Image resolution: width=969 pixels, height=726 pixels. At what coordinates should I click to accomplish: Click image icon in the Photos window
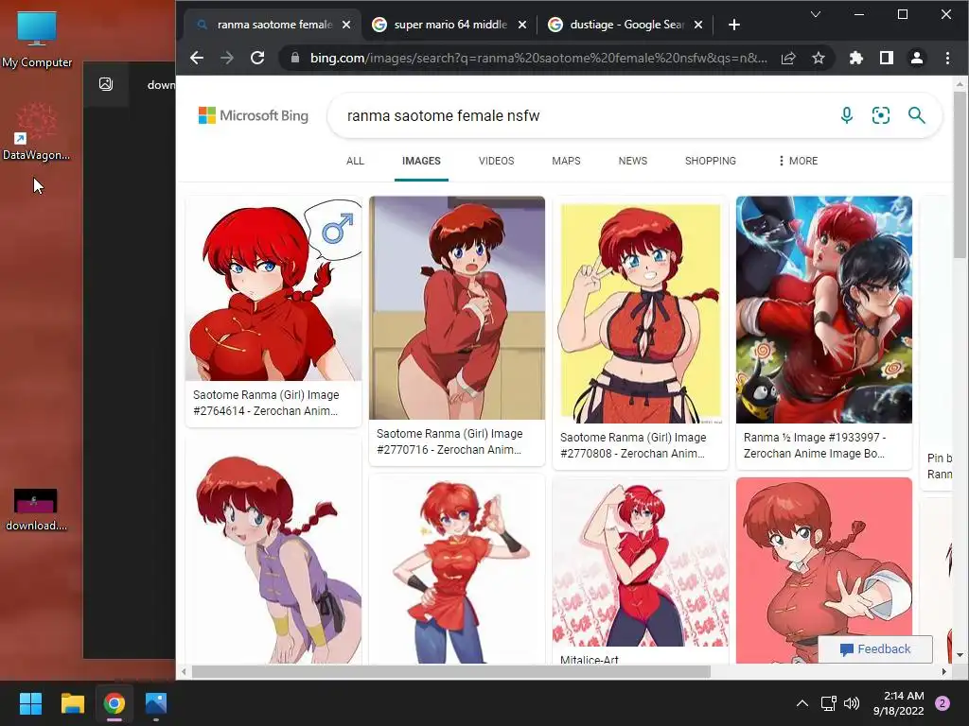point(106,84)
